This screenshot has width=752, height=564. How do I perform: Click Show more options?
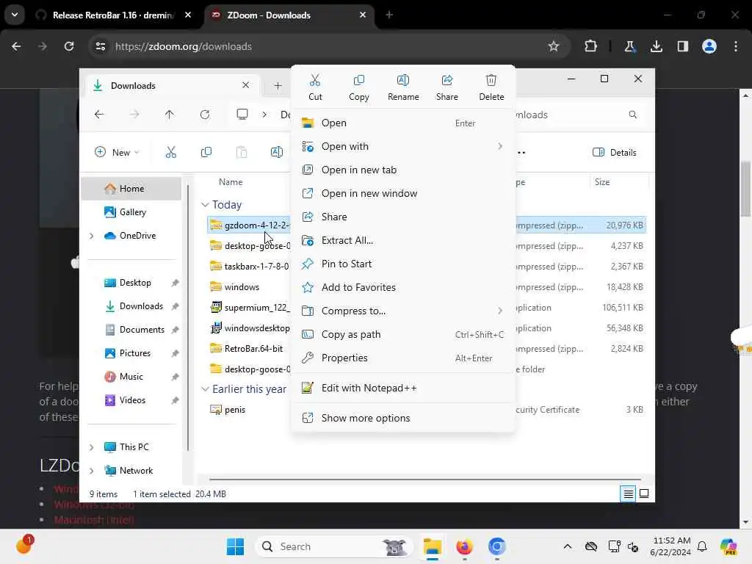coord(403,418)
